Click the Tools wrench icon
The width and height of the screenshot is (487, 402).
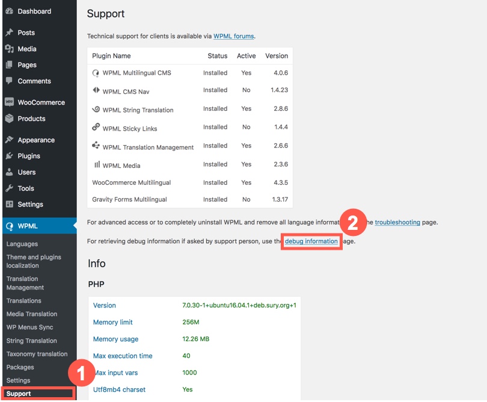(9, 188)
